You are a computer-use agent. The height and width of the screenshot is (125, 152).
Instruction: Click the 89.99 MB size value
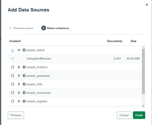point(133,59)
